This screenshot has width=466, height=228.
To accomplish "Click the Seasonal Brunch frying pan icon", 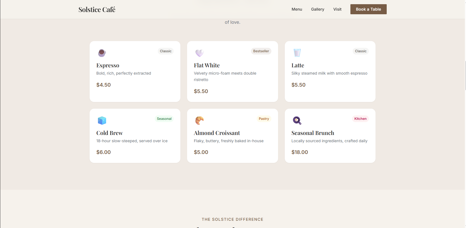I will click(297, 120).
